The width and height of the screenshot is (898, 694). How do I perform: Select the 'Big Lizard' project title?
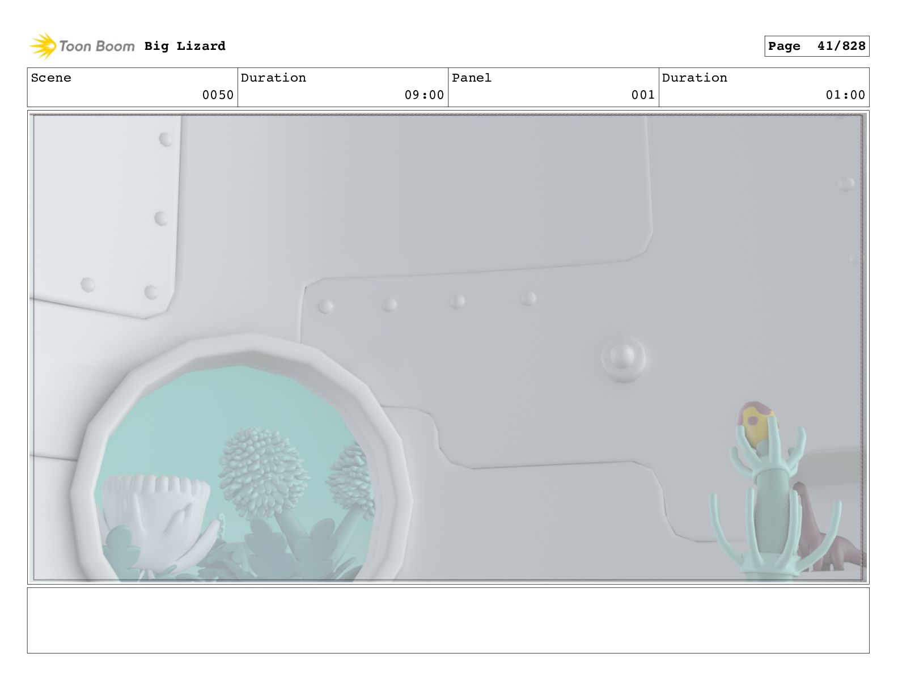185,46
